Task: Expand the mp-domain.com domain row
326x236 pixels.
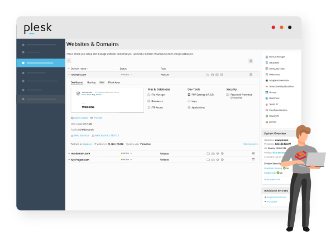Action: [69, 154]
